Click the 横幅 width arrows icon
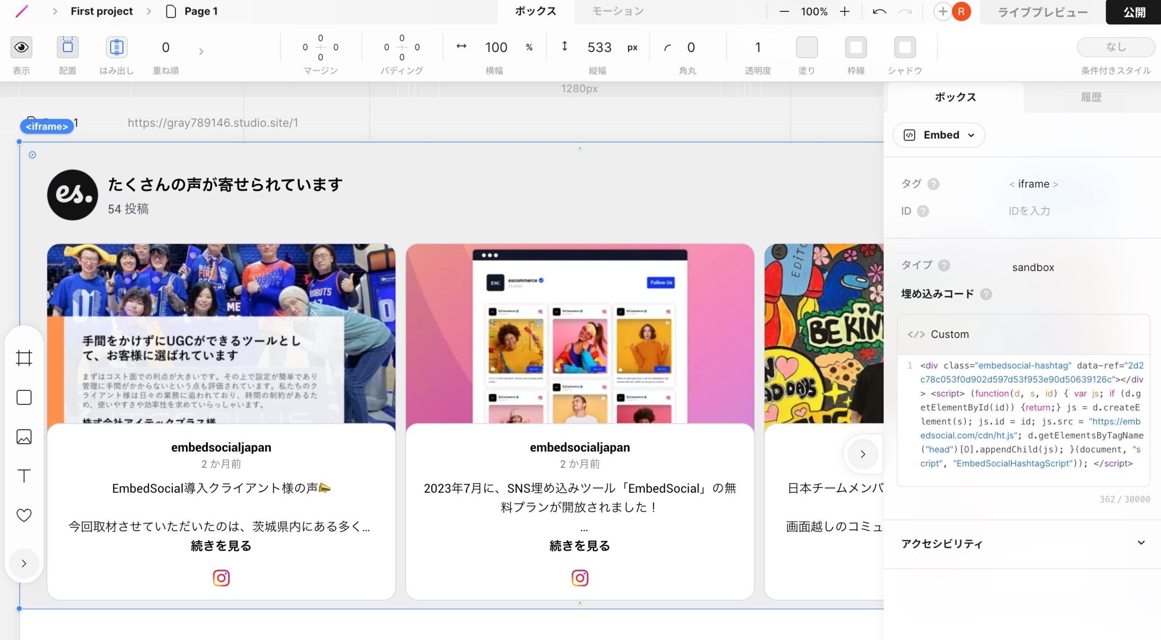Screen dimensions: 1161x640 tap(461, 46)
